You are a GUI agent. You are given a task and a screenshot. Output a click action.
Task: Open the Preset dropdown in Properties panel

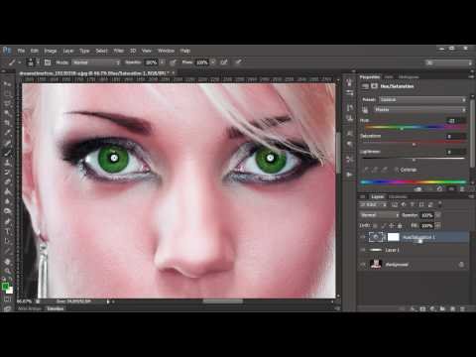point(422,99)
